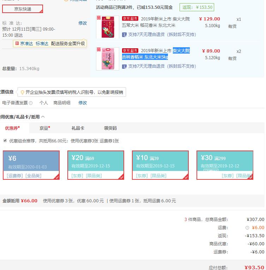This screenshot has height=270, width=266.
Task: Click the 个人 invoice title text
Action: point(44,103)
